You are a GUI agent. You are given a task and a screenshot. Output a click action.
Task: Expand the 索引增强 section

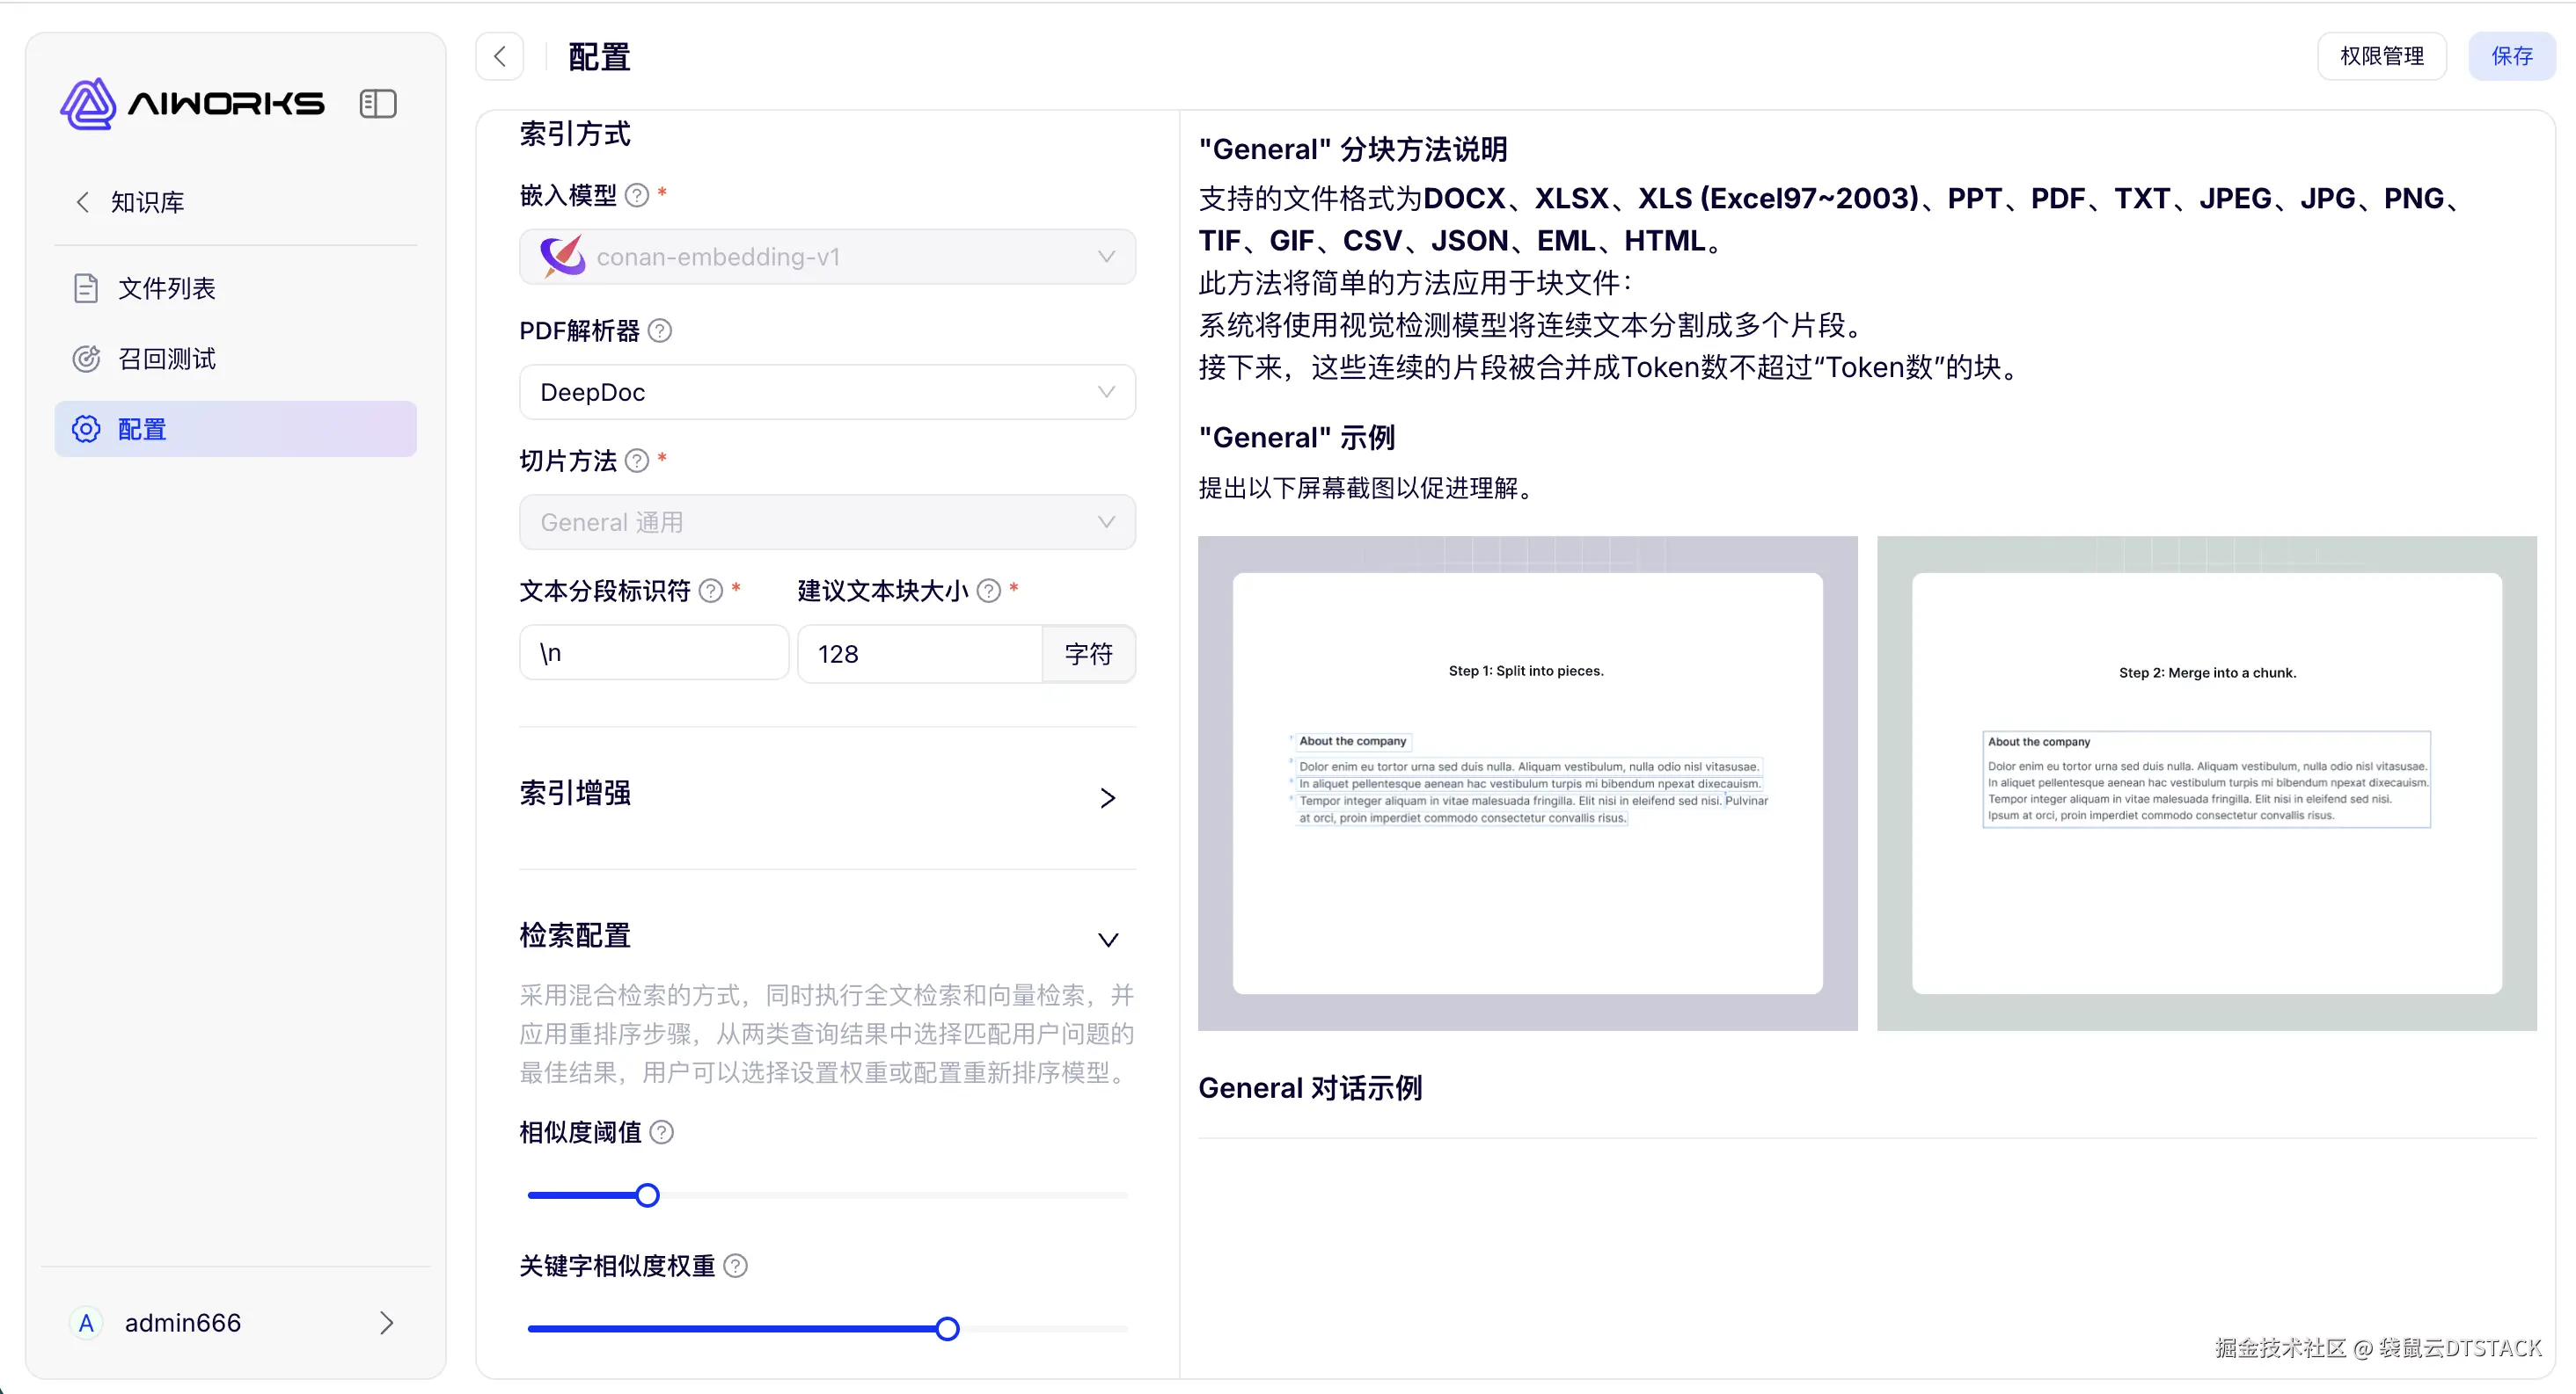tap(1107, 797)
